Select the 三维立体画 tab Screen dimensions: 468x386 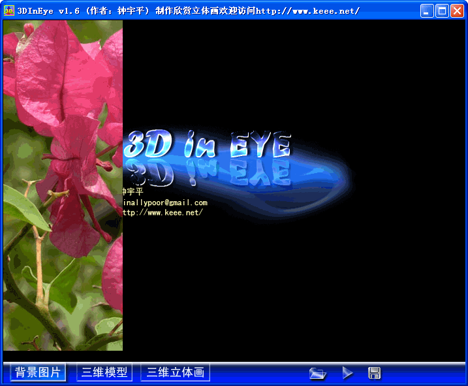[175, 372]
